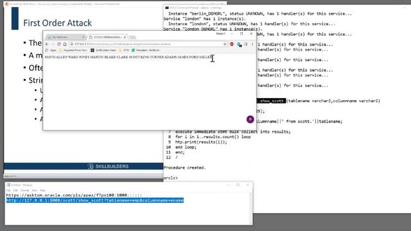The height and width of the screenshot is (231, 411).
Task: Click the SMITH ALLEN WARD names output text
Action: pyautogui.click(x=128, y=57)
